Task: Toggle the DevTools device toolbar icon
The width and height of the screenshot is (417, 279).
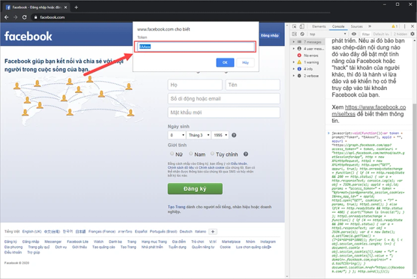Action: [302, 26]
